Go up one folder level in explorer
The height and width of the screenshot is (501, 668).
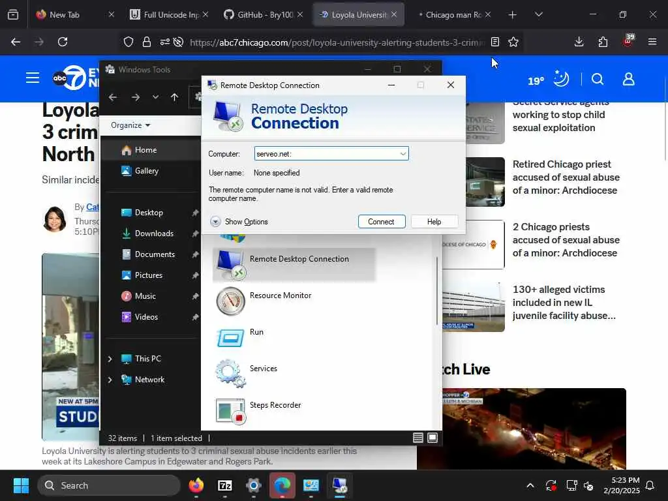tap(174, 97)
